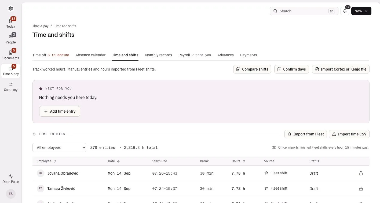
Task: Expand the New button menu
Action: click(361, 11)
